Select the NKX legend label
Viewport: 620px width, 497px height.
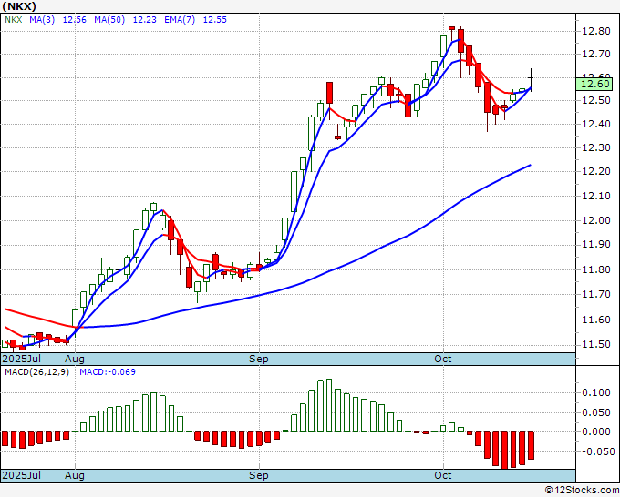tap(13, 20)
